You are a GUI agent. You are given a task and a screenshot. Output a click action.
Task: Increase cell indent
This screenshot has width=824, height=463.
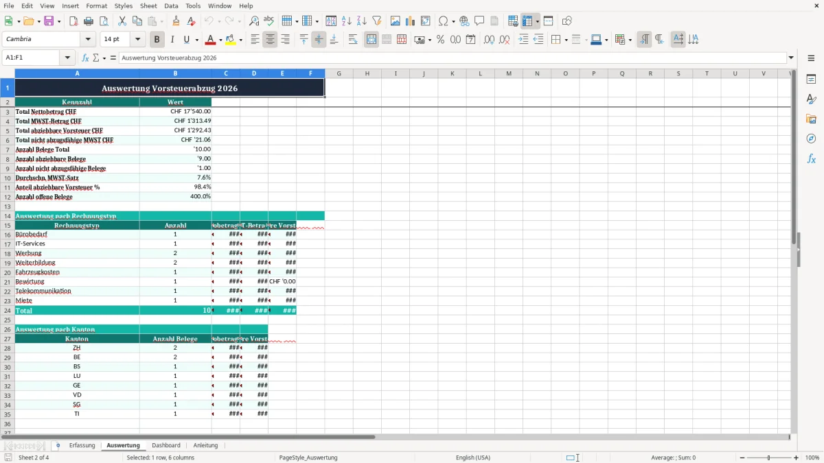[x=523, y=40]
